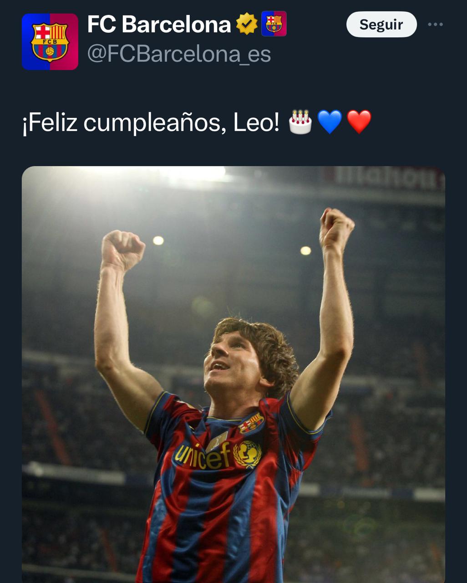Click the small Barça affiliate badge by the name

click(x=274, y=24)
